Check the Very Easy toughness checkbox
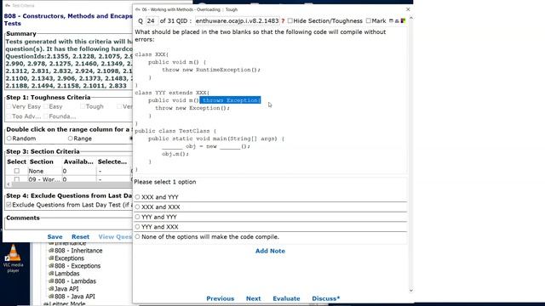Viewport: 545px width, 306px height. 9,106
